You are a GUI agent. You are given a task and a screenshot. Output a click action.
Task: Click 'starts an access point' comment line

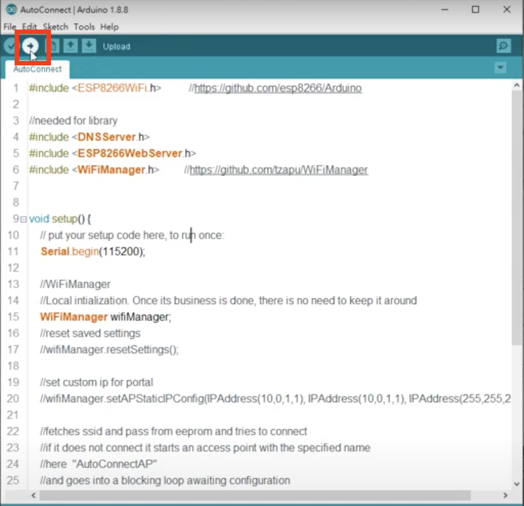point(205,447)
